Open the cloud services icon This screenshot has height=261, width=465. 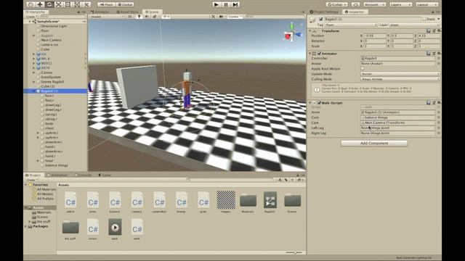point(355,4)
